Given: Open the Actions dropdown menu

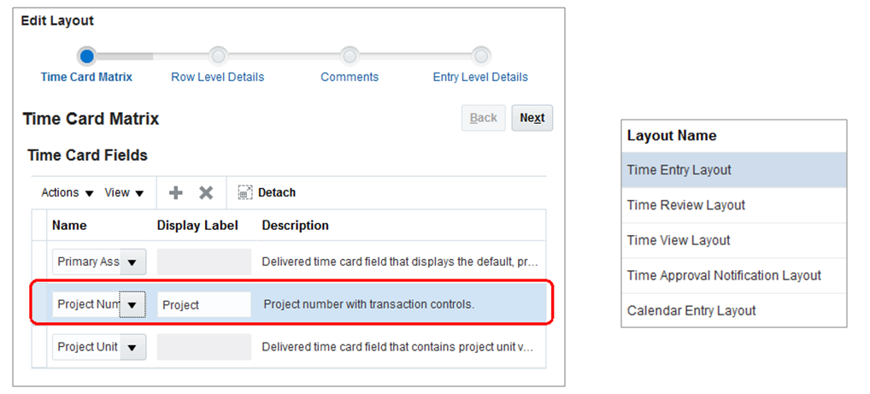Looking at the screenshot, I should pyautogui.click(x=68, y=193).
